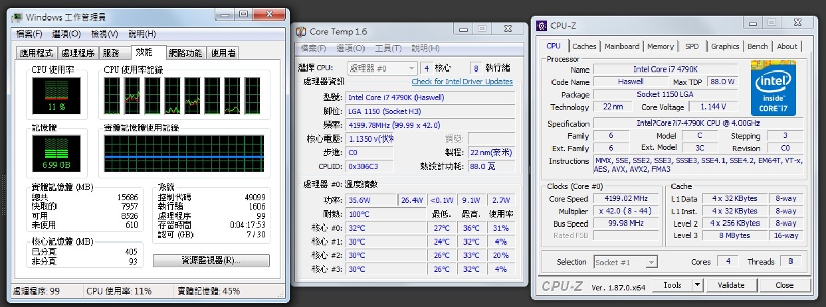This screenshot has width=826, height=307.
Task: Minimize the Task Manager window
Action: 224,14
